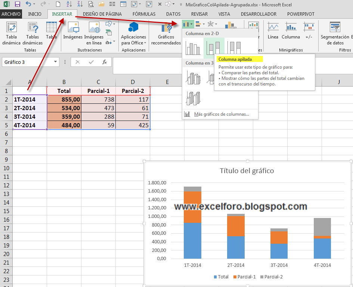This screenshot has width=353, height=287.
Task: Take a screenshot capture dropdown
Action: click(110, 42)
